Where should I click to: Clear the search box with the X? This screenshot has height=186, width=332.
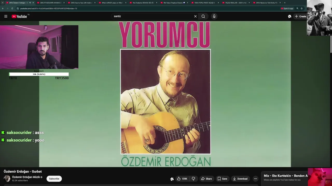pos(195,16)
